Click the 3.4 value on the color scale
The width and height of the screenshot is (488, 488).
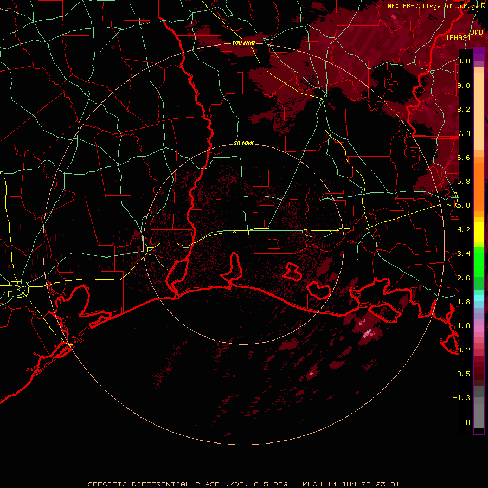pos(464,254)
